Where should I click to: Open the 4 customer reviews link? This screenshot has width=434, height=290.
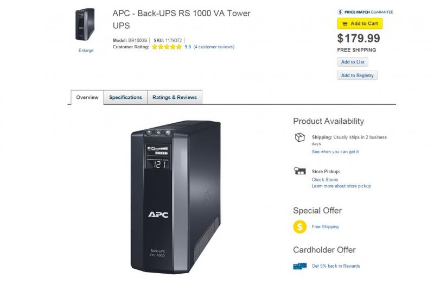coord(214,47)
